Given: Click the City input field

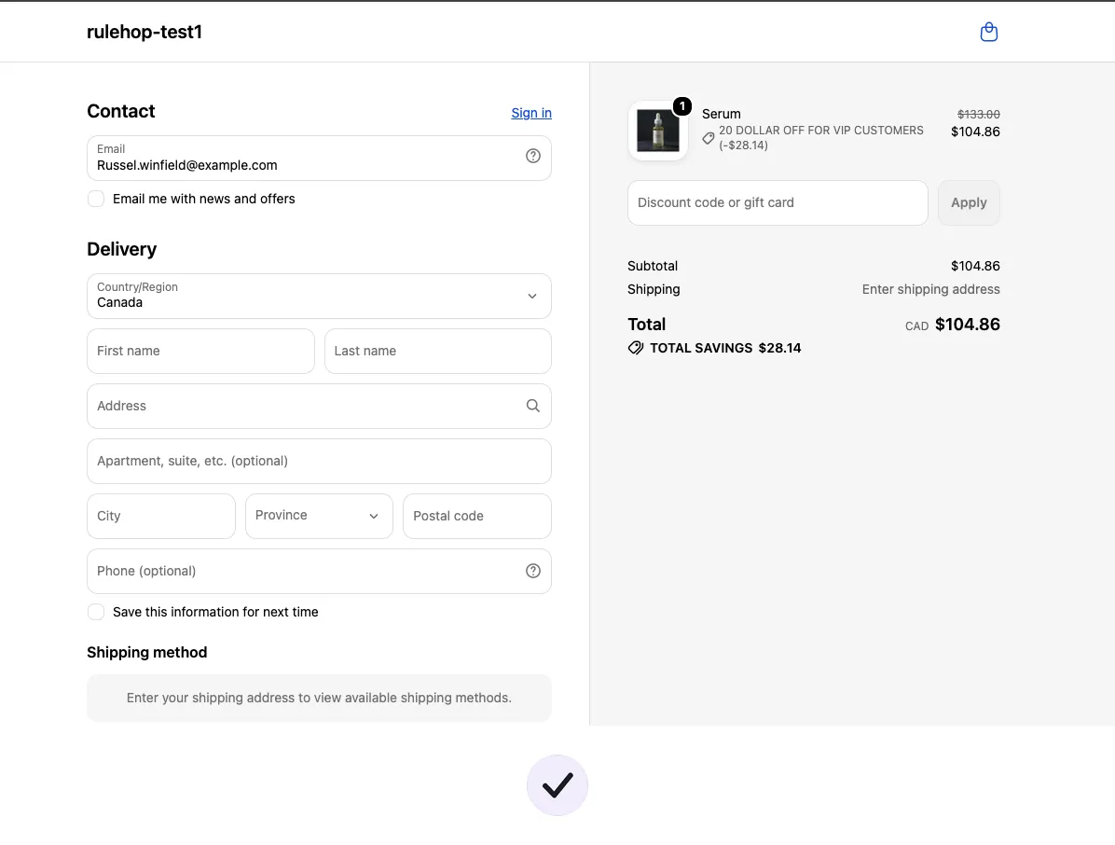Looking at the screenshot, I should click(161, 516).
